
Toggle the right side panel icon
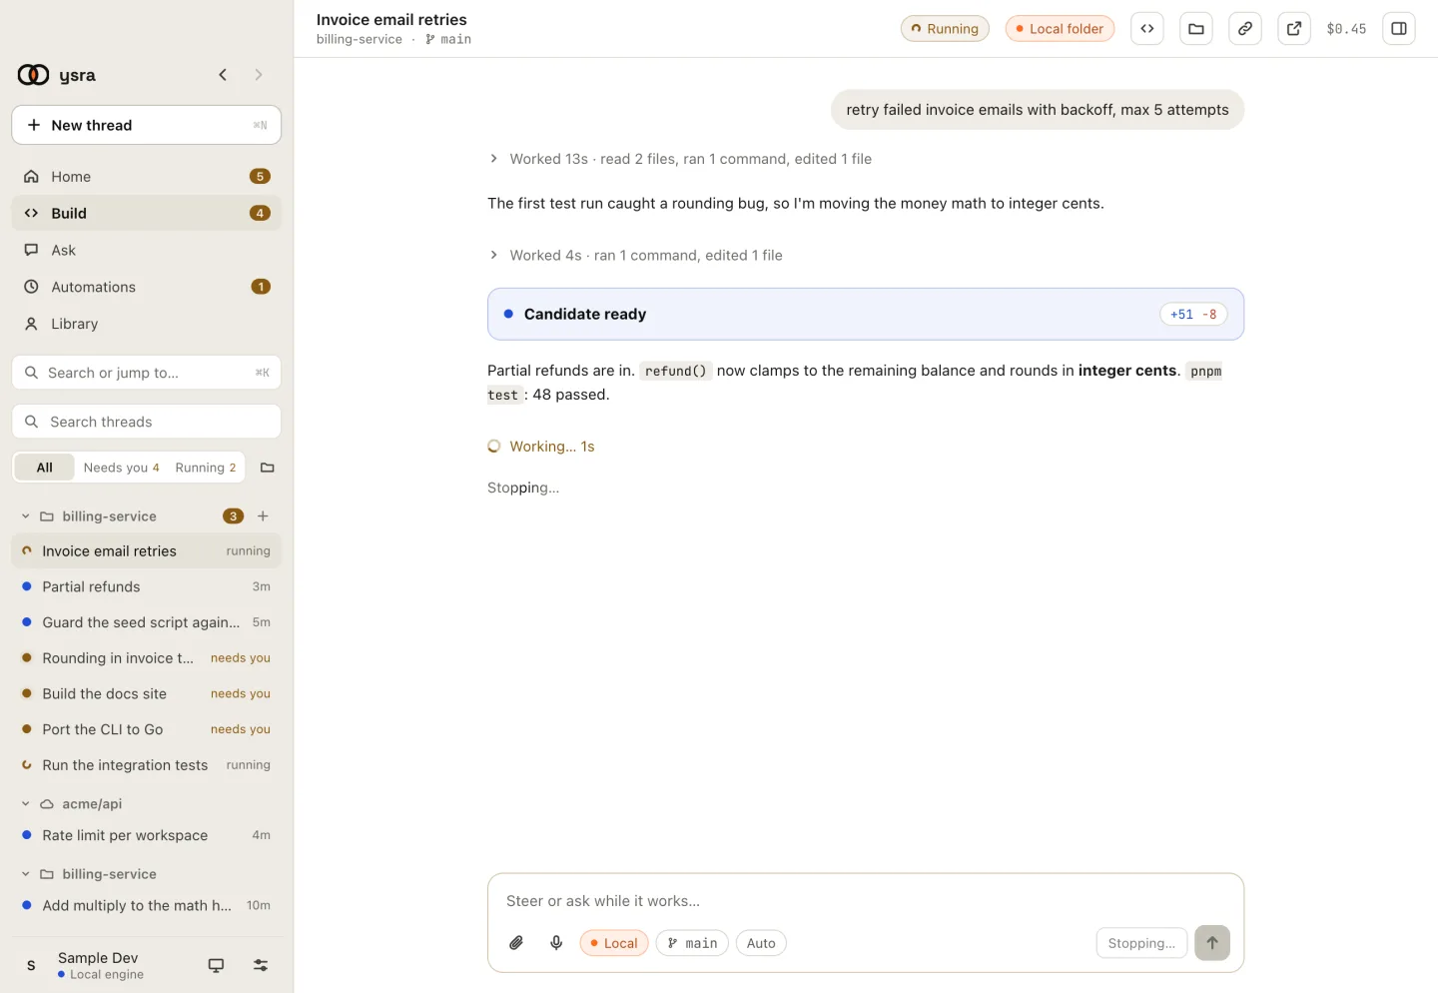point(1399,29)
